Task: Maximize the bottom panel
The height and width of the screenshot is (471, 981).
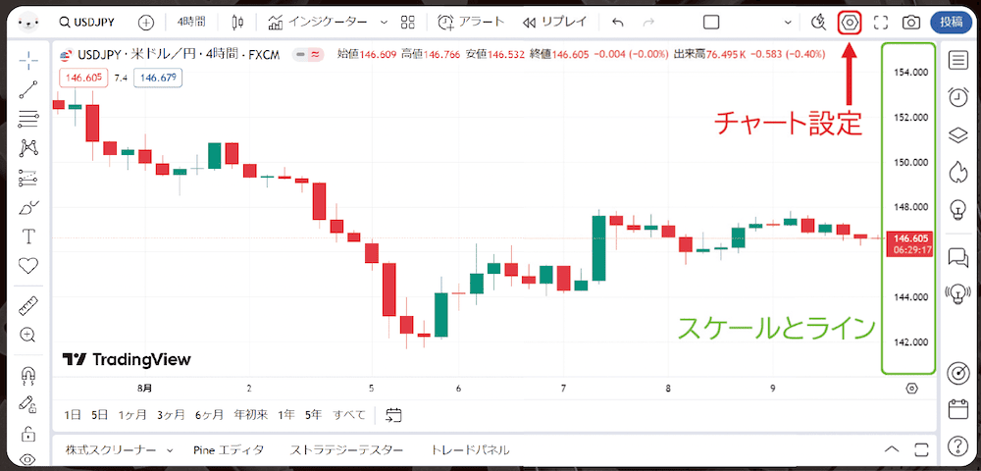Action: pyautogui.click(x=921, y=449)
